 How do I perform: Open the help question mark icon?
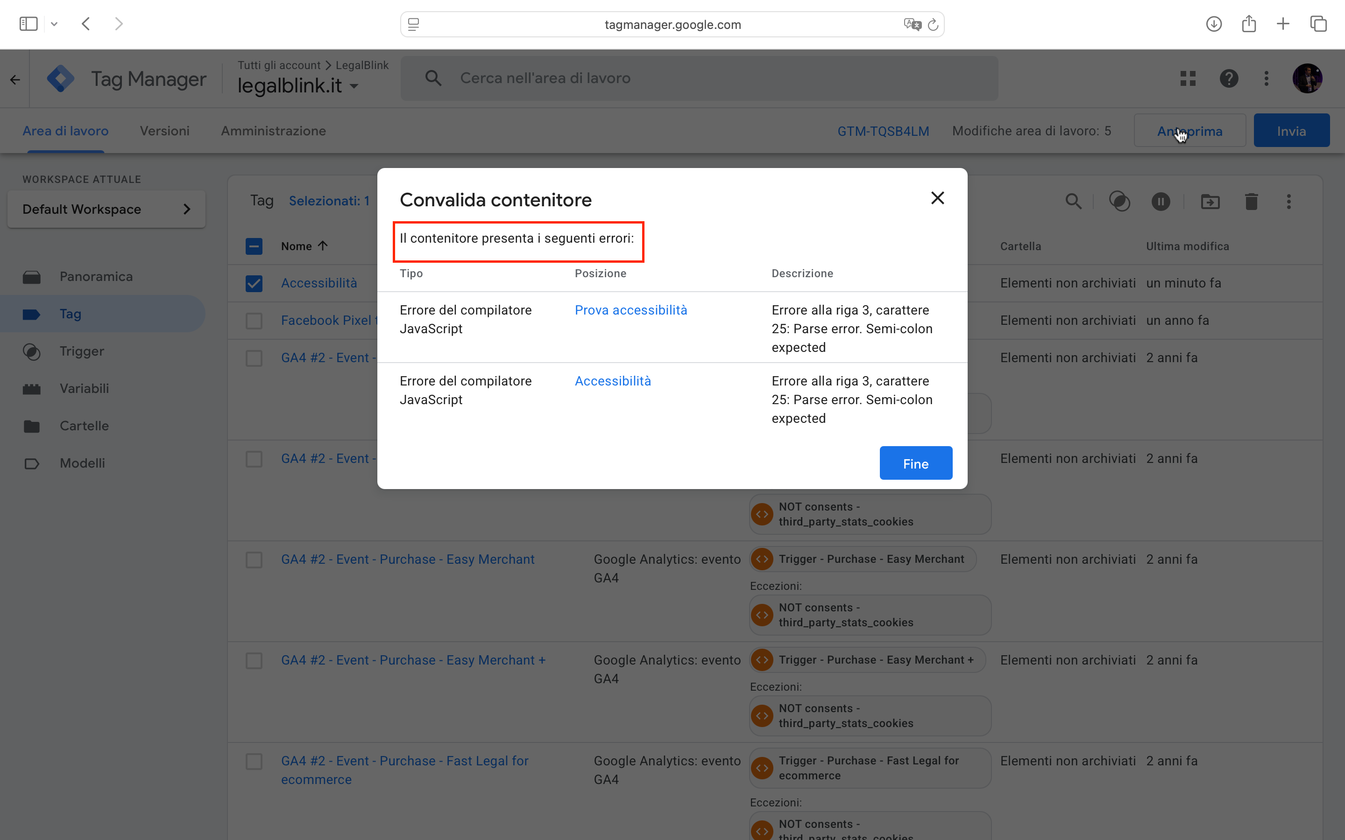pos(1228,78)
